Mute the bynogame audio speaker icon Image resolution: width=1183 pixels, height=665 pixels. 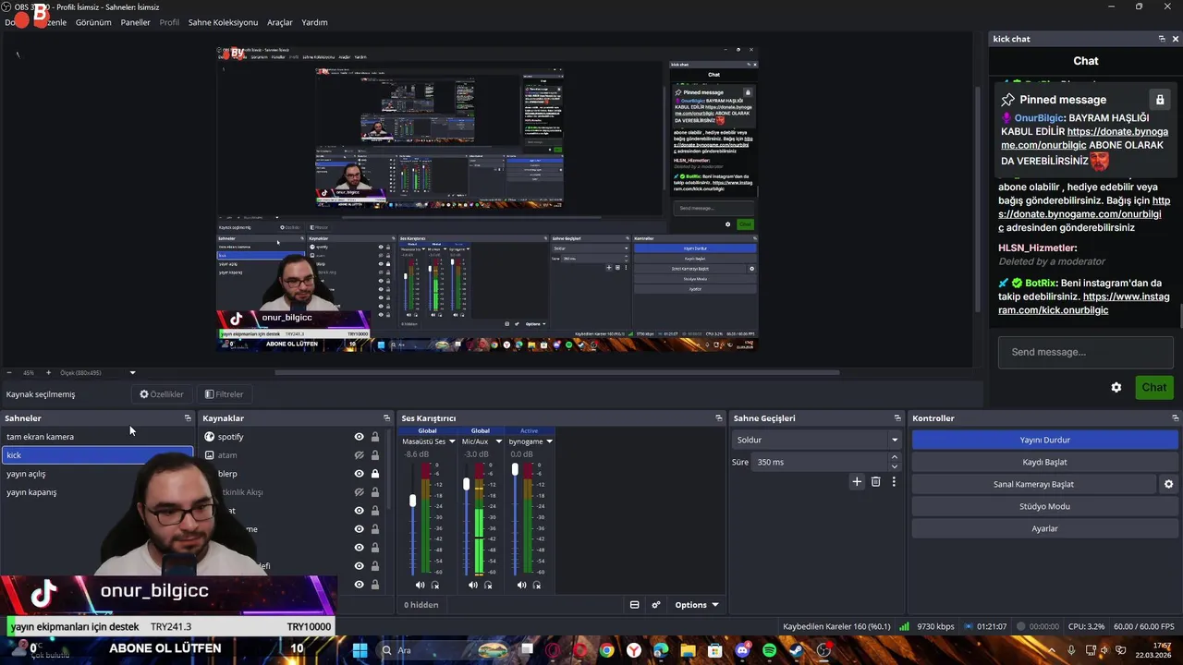521,585
